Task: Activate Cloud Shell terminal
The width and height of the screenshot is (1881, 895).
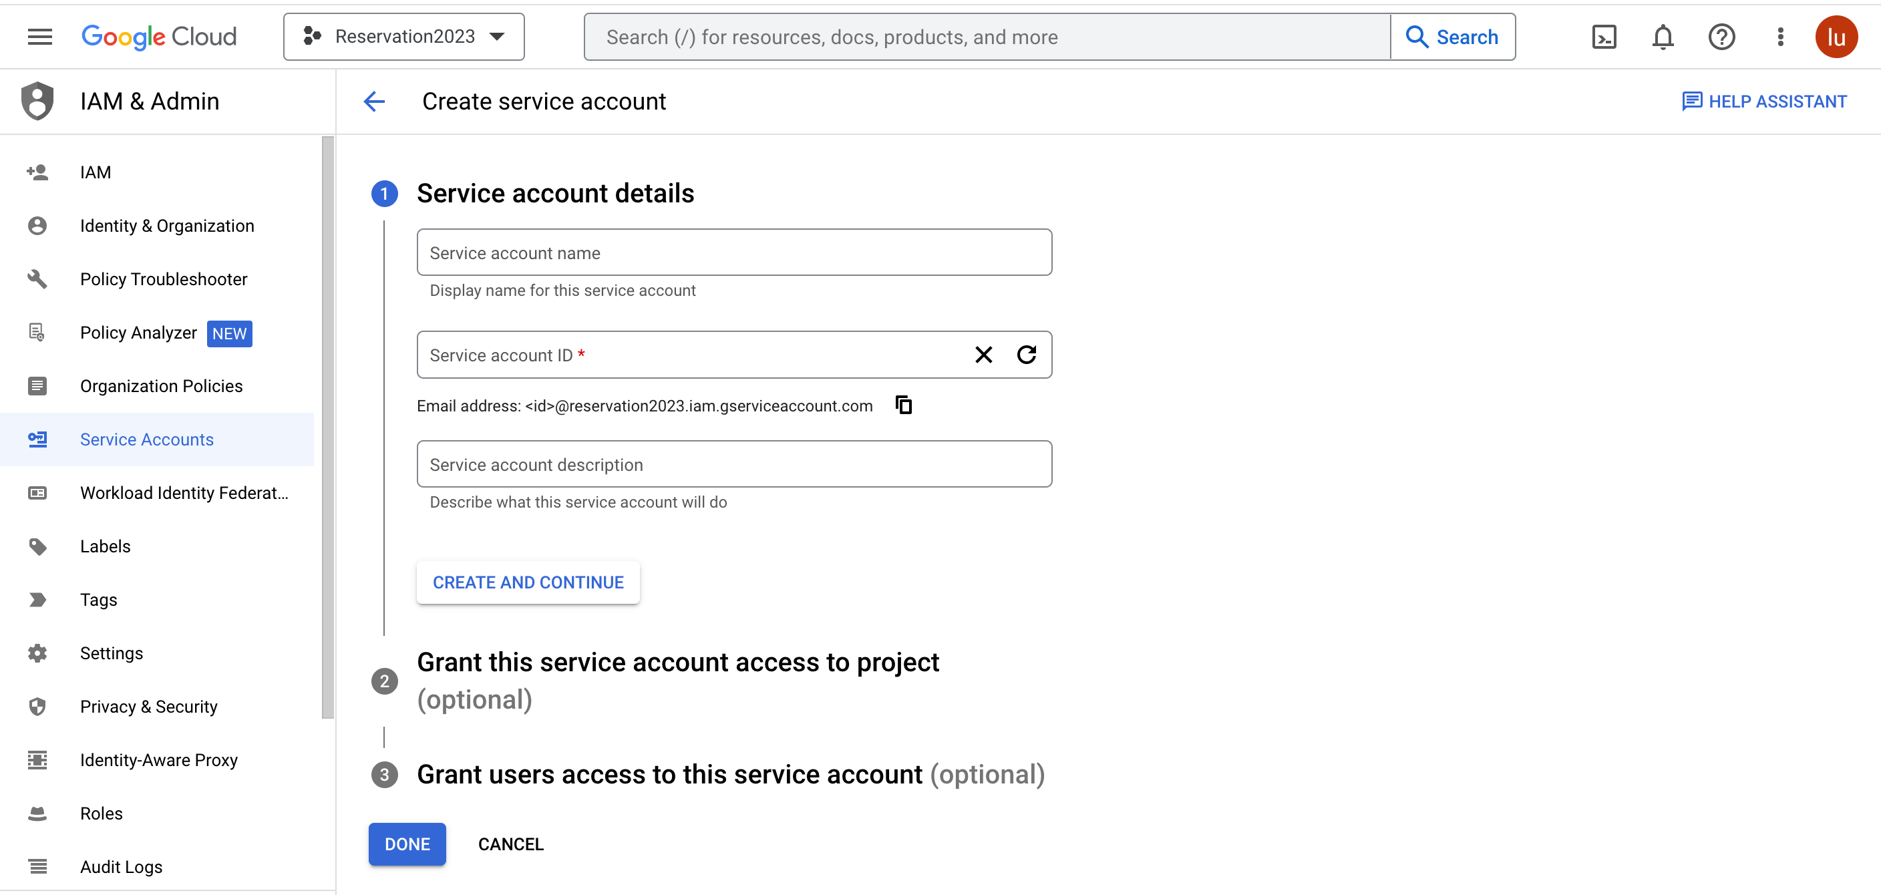Action: 1604,37
